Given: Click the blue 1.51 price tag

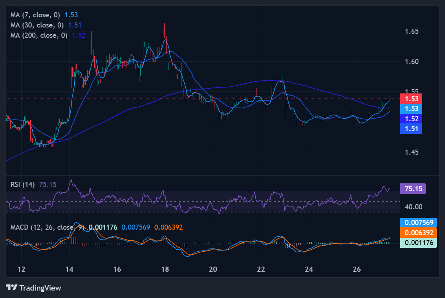Looking at the screenshot, I should (x=411, y=128).
